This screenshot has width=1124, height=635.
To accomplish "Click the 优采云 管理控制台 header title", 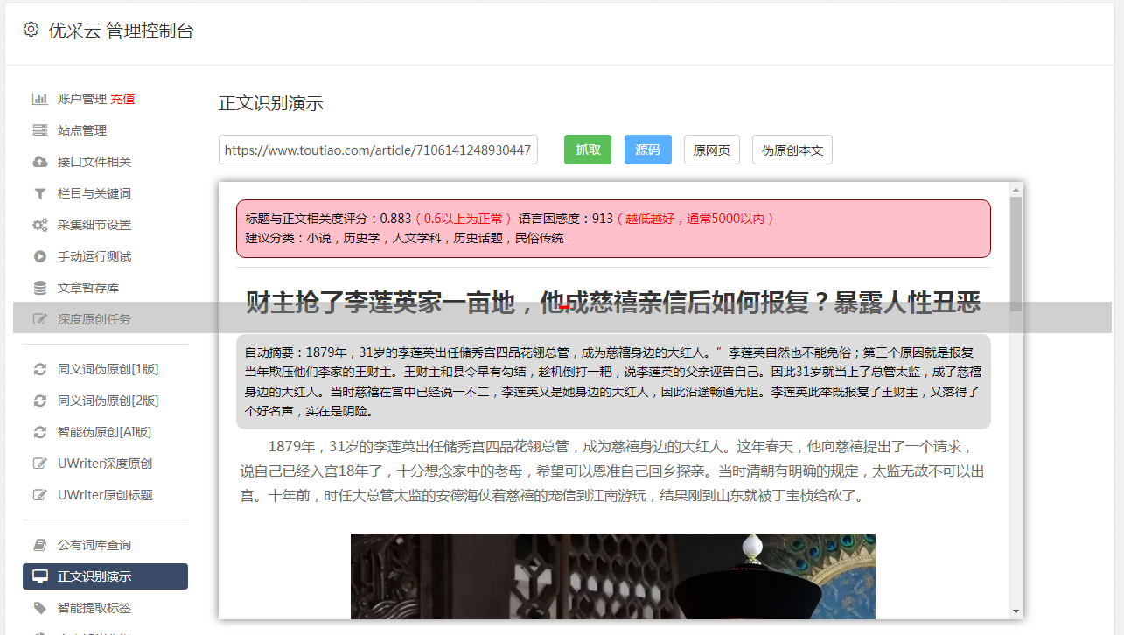I will (x=121, y=31).
